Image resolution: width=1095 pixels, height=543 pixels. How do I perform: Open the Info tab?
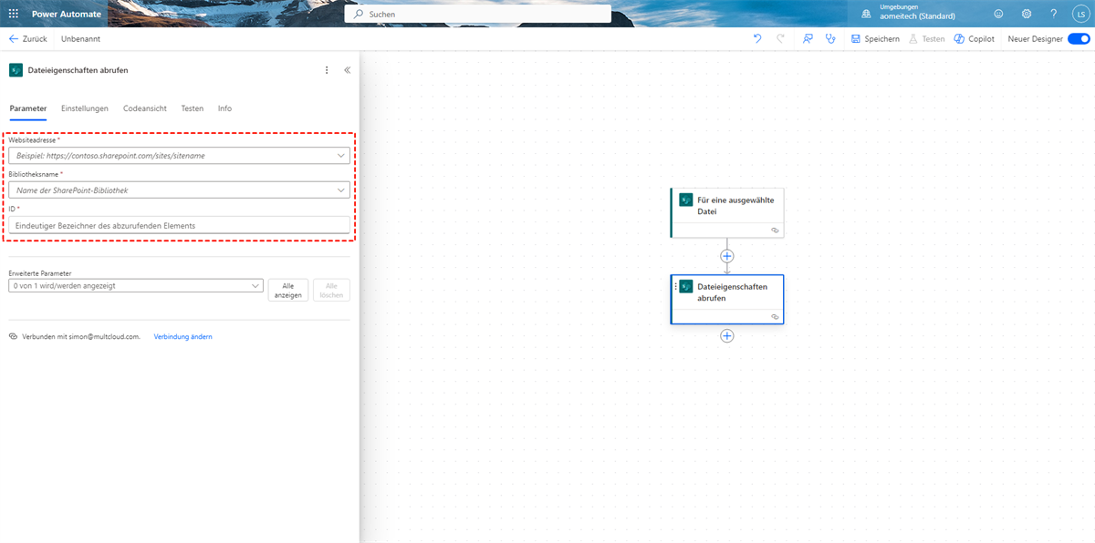(x=224, y=108)
